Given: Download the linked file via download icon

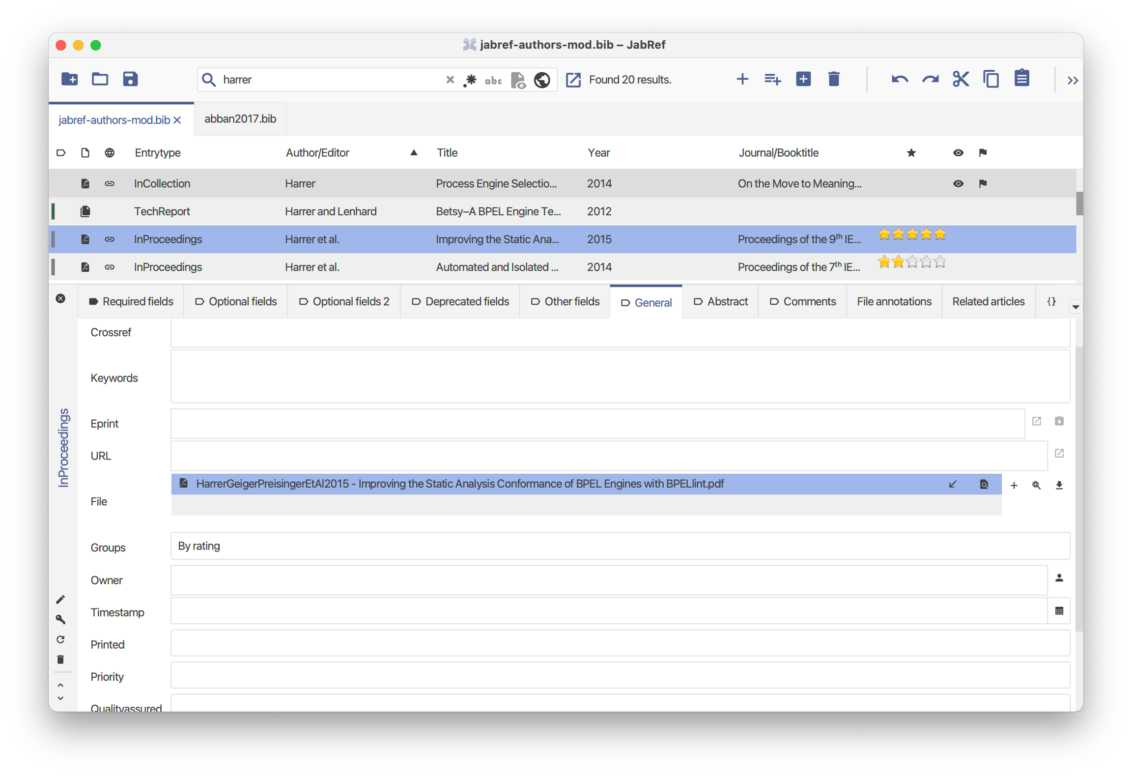Looking at the screenshot, I should (1059, 485).
